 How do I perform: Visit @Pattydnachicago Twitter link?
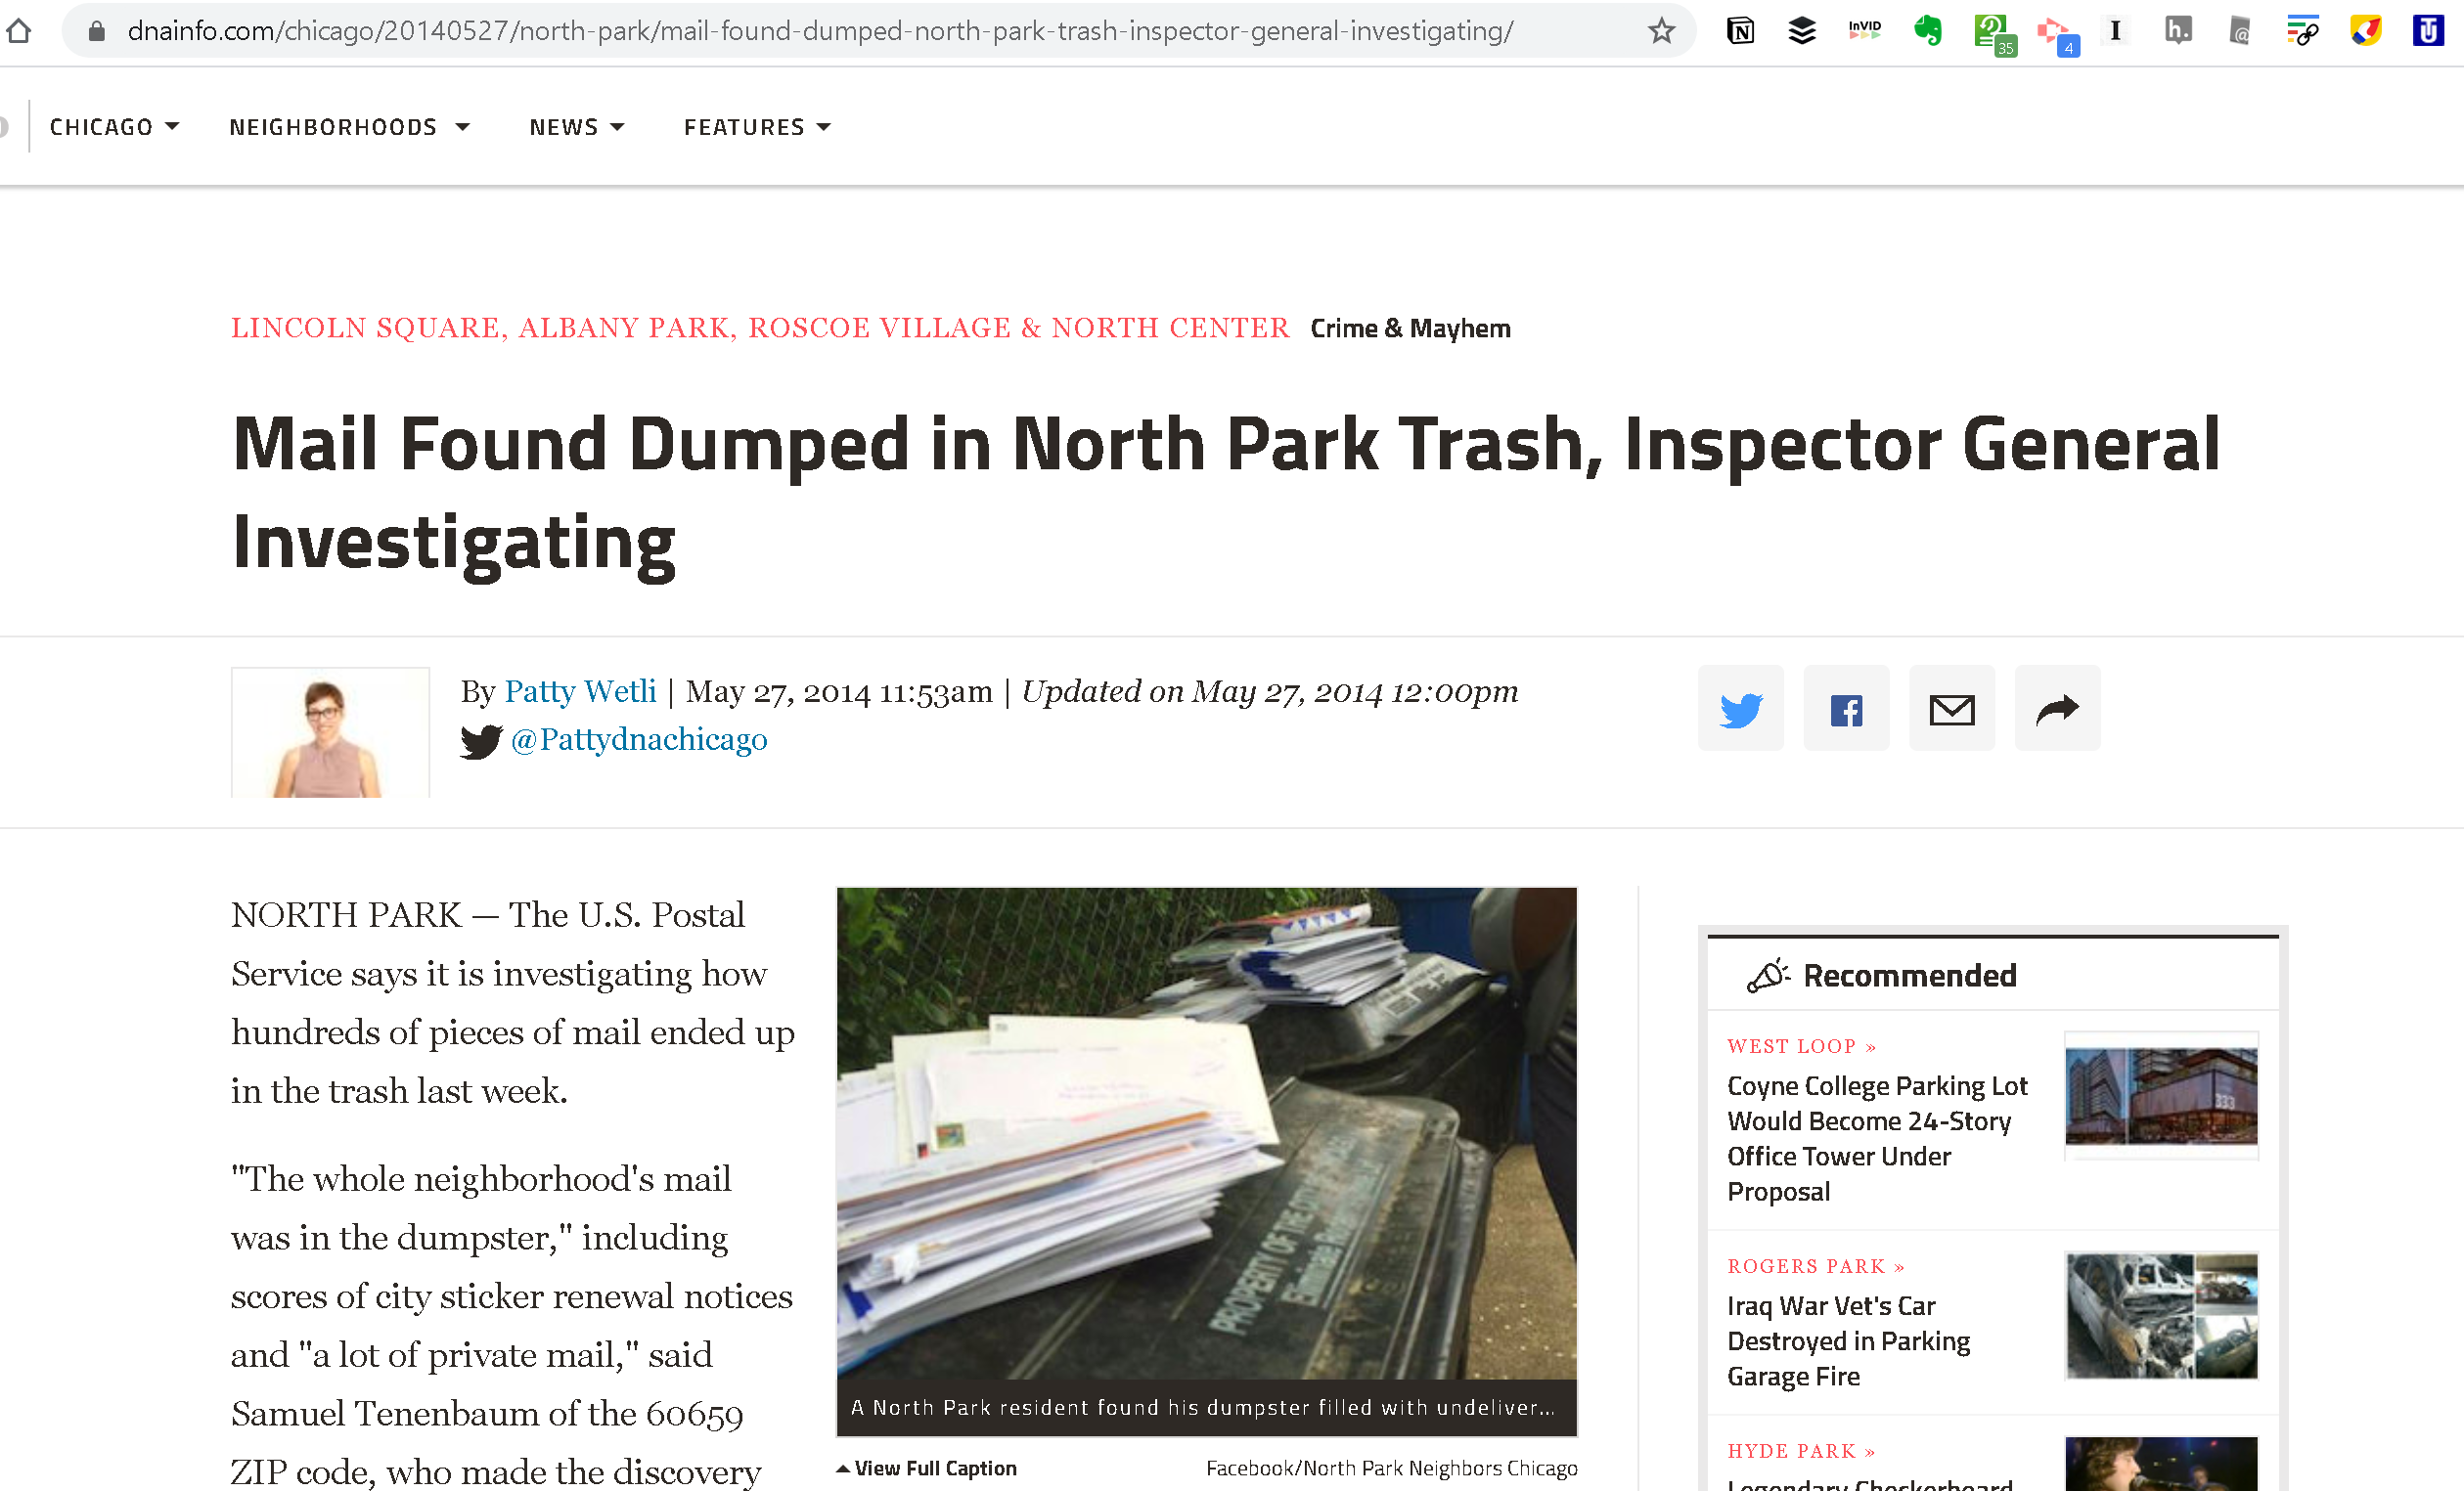pyautogui.click(x=638, y=739)
